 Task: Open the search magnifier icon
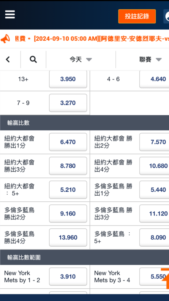click(33, 60)
